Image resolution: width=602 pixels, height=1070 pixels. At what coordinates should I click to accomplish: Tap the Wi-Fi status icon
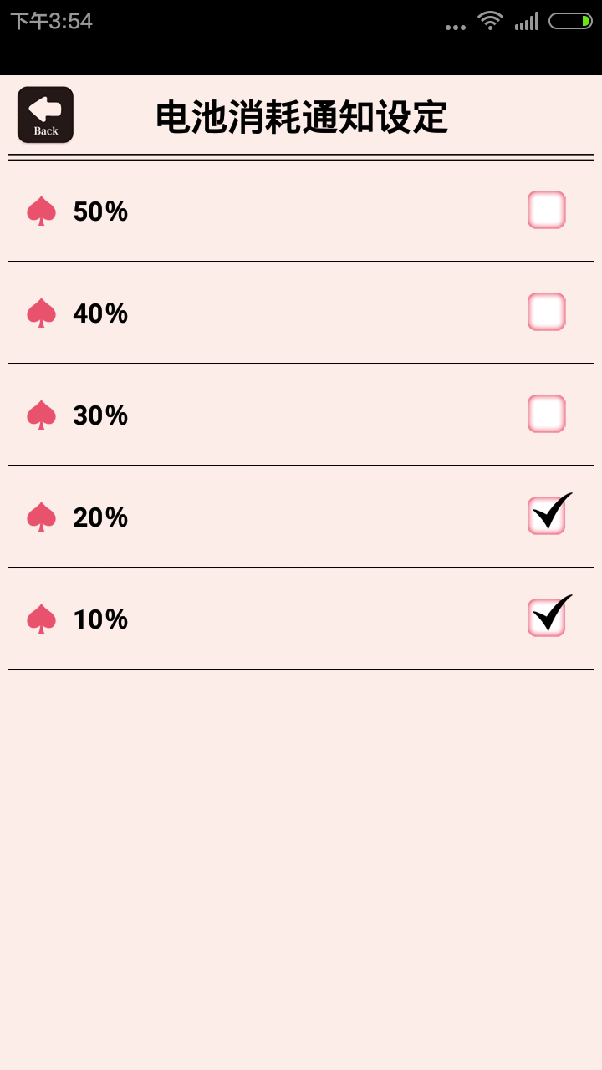point(490,21)
